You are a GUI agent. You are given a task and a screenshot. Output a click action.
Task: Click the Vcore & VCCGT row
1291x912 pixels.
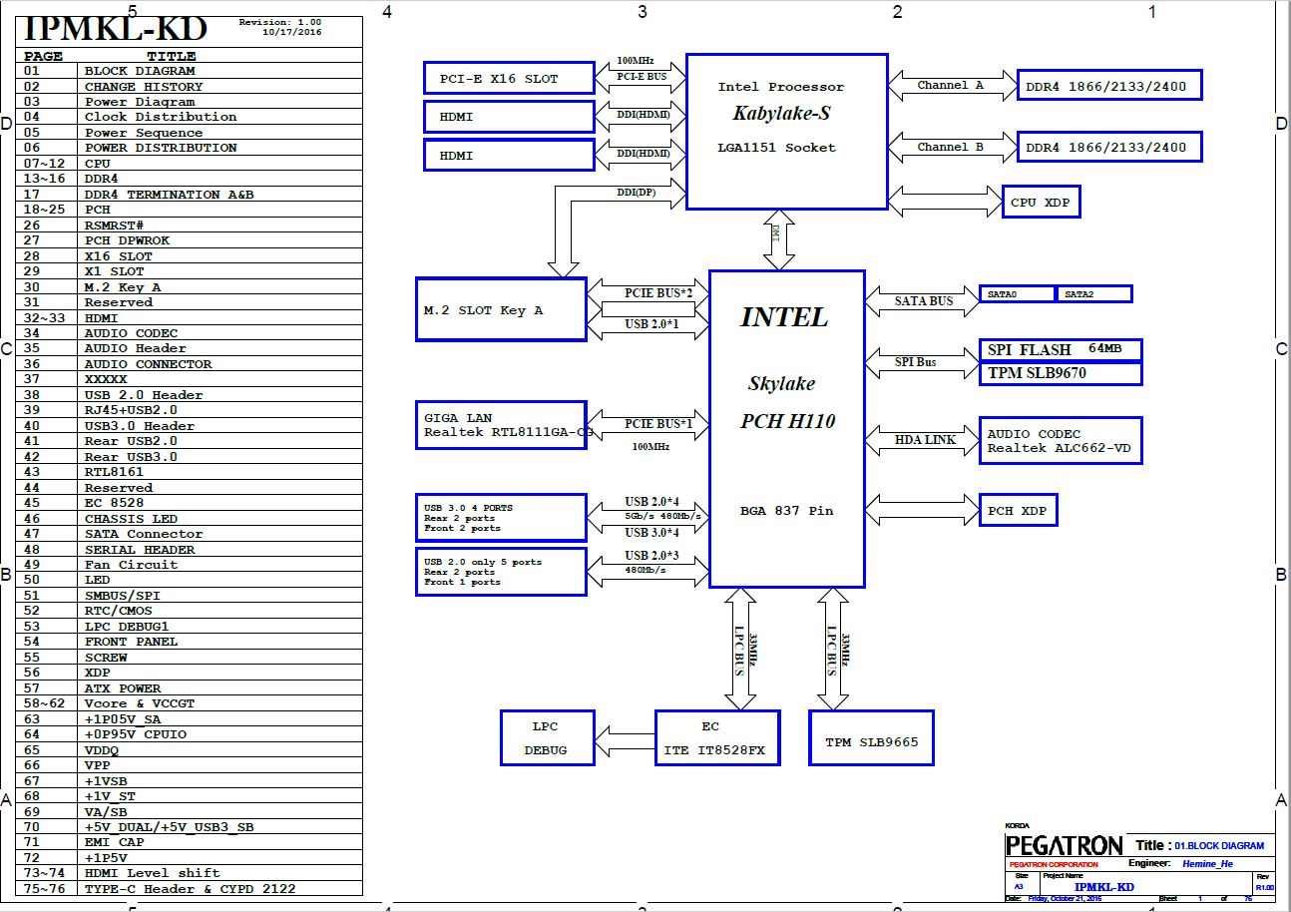click(x=189, y=703)
